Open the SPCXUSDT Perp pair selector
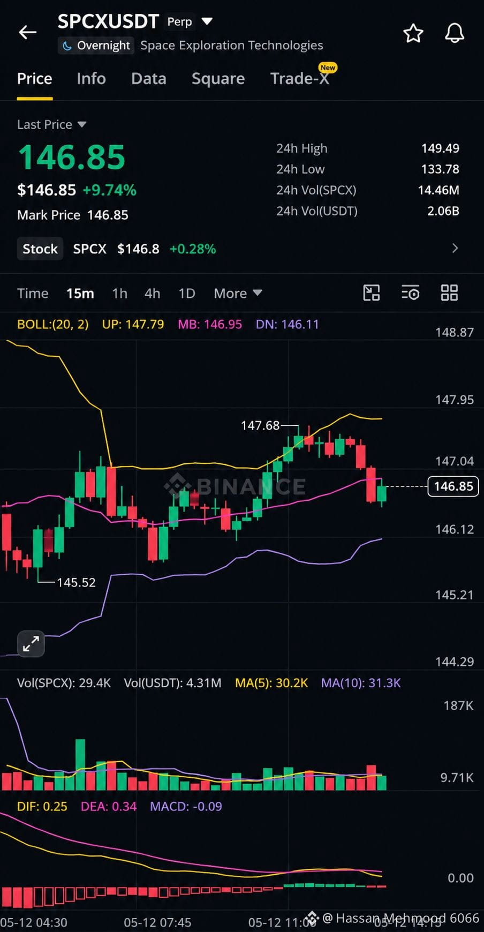Screen dimensions: 484x932 tap(135, 21)
